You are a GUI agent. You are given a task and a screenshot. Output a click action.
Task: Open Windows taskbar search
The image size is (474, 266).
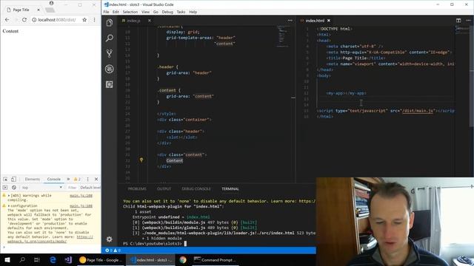click(x=22, y=259)
